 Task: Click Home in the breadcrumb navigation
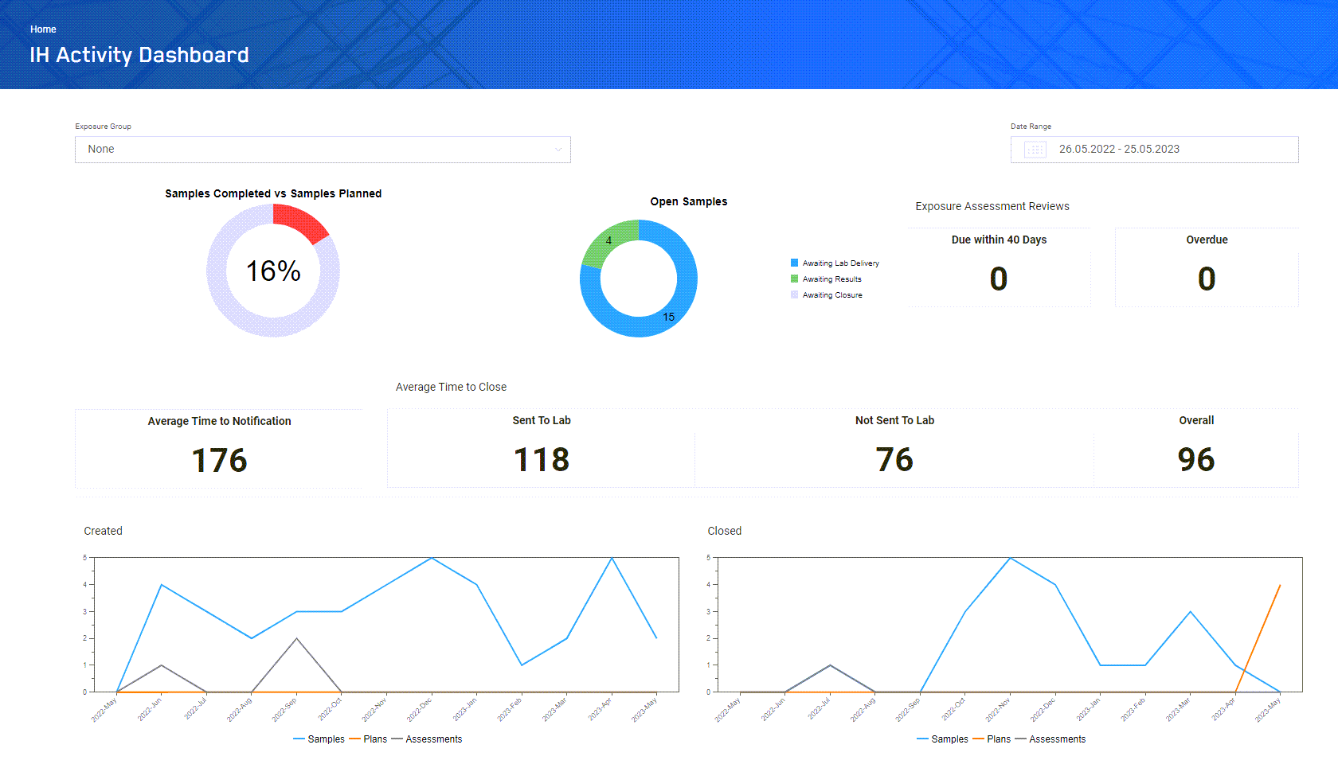43,29
